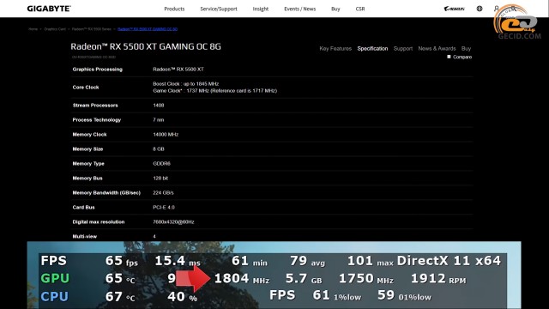Click the Core Clock label
Screen dimensions: 549x309
(86, 88)
